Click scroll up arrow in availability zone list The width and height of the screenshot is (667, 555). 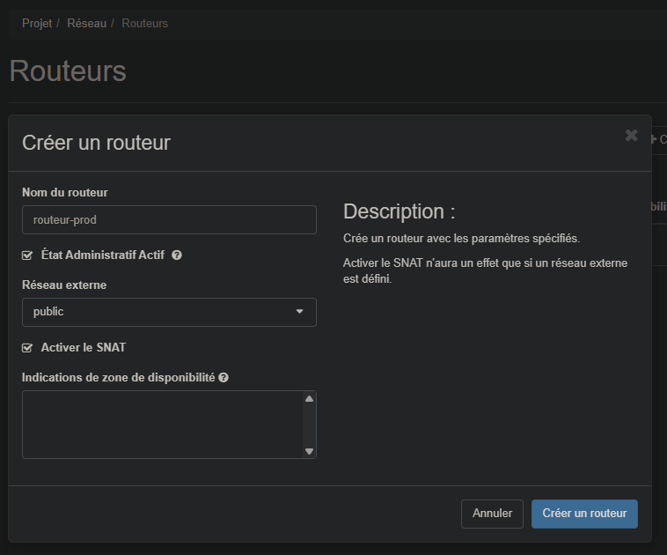tap(309, 399)
